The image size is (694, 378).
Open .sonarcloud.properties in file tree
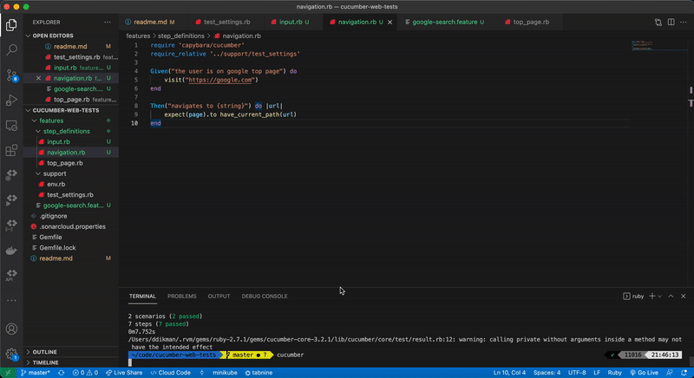71,227
